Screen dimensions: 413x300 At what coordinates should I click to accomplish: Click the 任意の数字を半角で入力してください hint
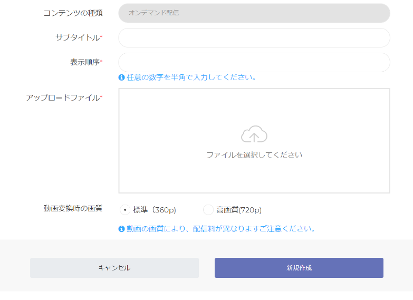191,78
